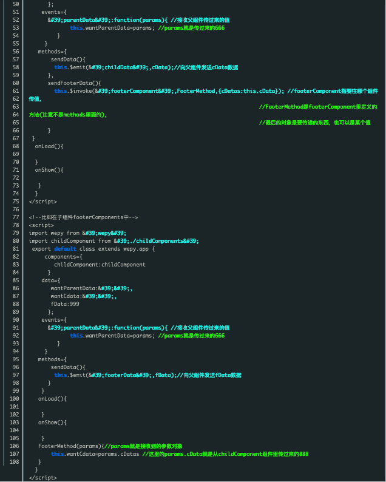
Task: Click 'onLoad(){' on line 68
Action: pos(49,146)
